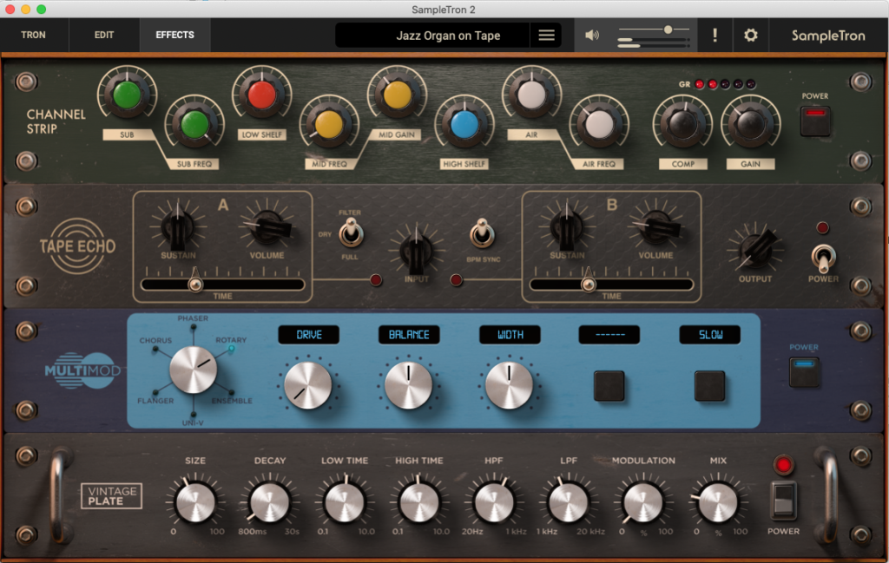This screenshot has height=563, width=889.
Task: Click the MultiMod effect type selector knob
Action: [193, 368]
